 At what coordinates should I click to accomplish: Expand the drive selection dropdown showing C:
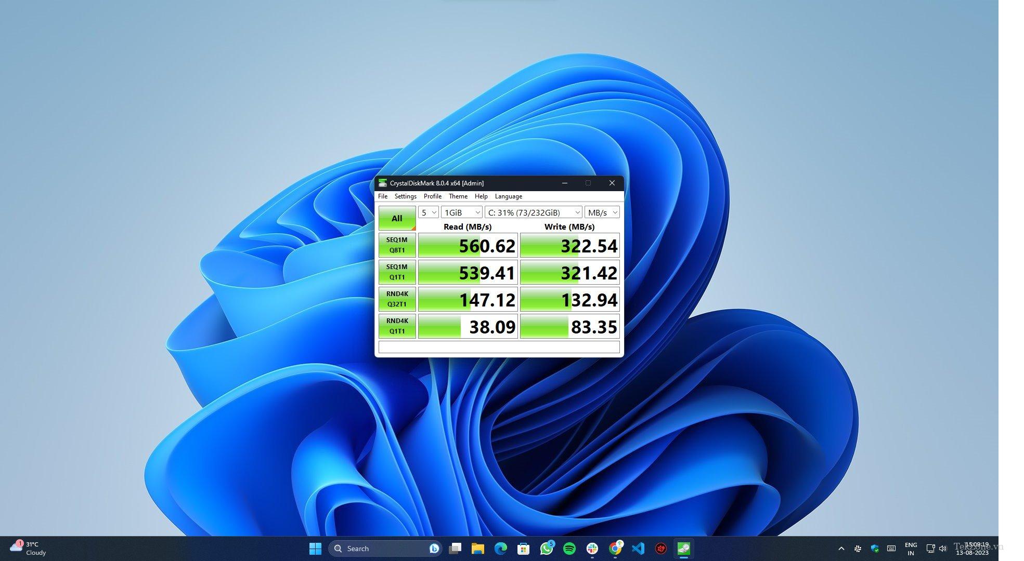(578, 212)
